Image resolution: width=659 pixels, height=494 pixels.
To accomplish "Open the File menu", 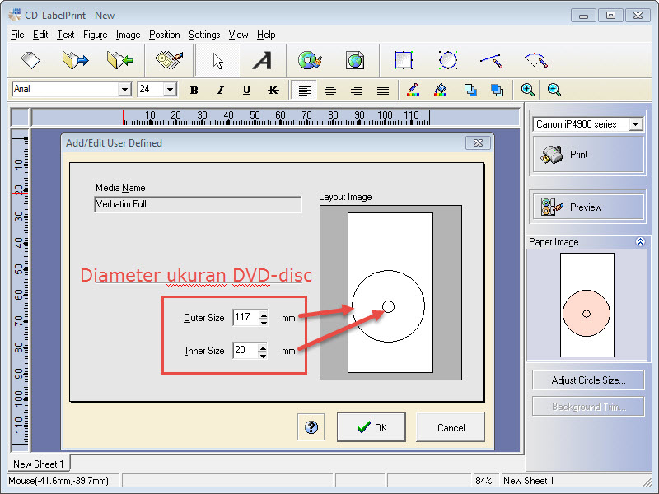I will [x=17, y=35].
